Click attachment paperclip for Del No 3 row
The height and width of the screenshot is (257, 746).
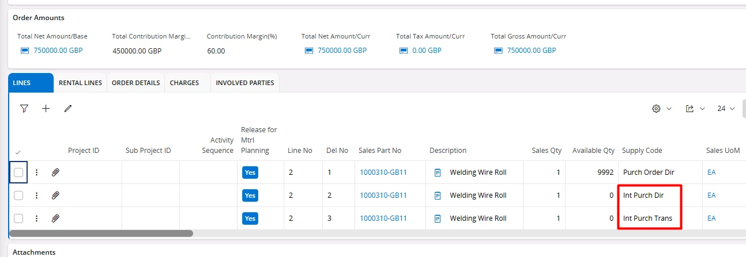[x=55, y=218]
